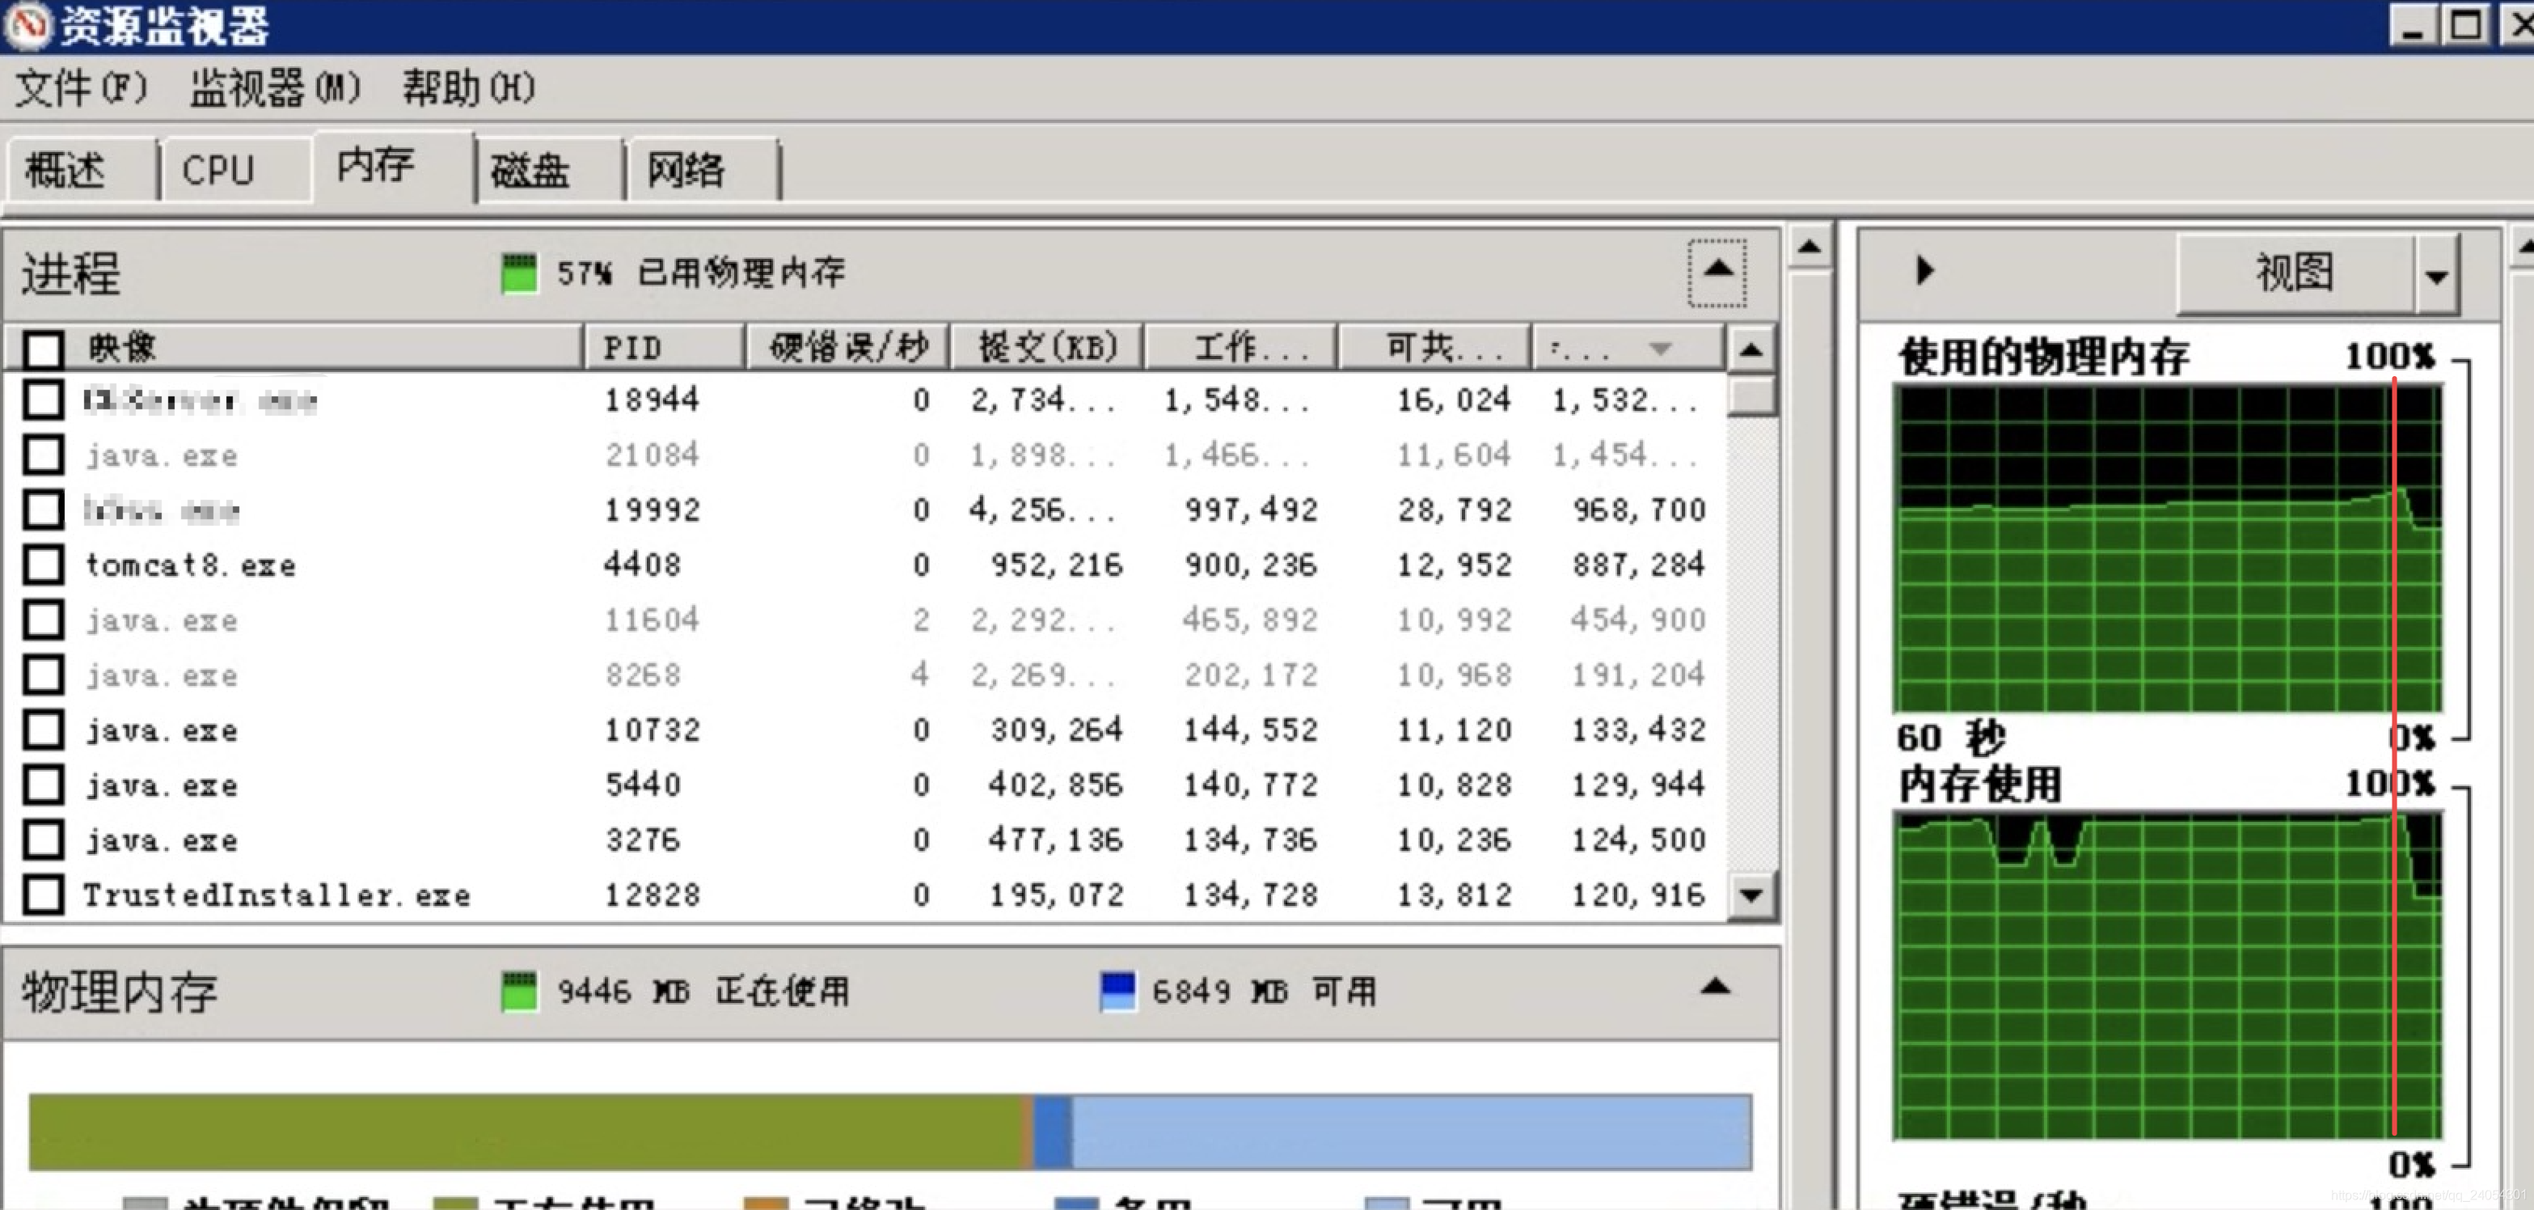
Task: Click the blue 可用 memory icon
Action: [1117, 991]
